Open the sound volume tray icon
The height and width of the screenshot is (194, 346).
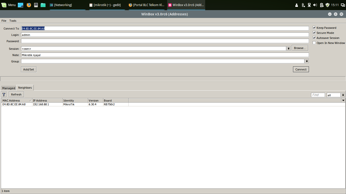[315, 5]
